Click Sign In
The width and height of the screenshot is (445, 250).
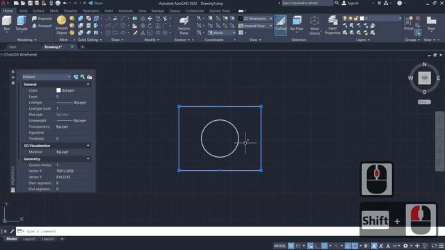(350, 3)
